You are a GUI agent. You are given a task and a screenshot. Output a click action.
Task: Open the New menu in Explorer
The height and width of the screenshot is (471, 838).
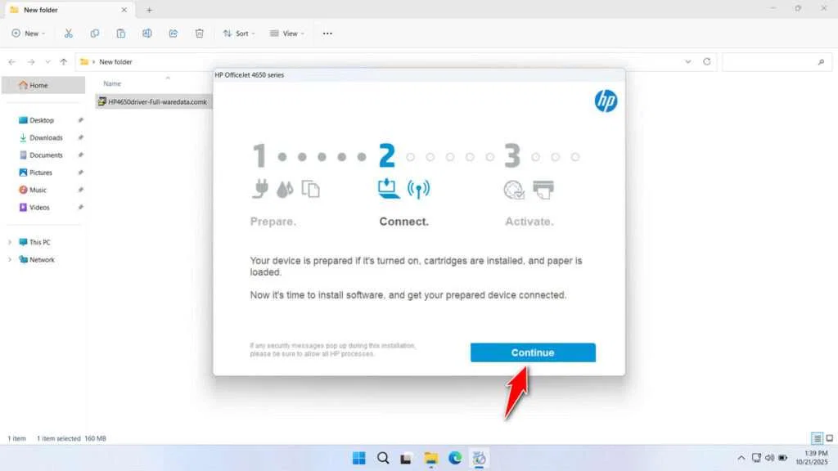28,34
